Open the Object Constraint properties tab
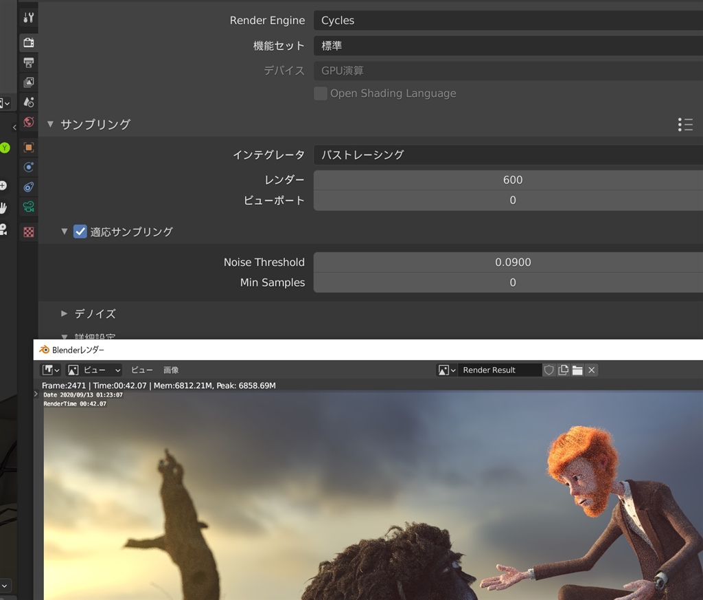The height and width of the screenshot is (600, 703). tap(29, 187)
